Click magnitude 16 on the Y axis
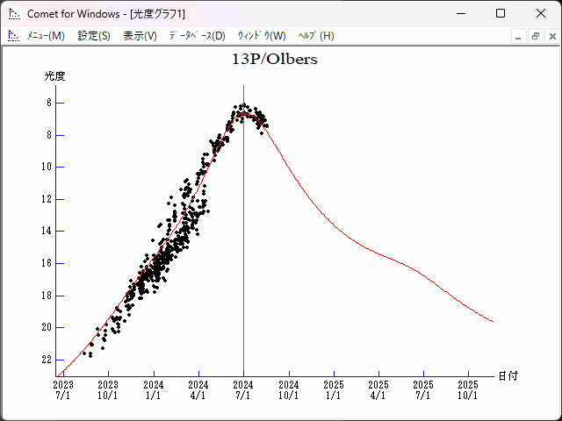 (47, 263)
